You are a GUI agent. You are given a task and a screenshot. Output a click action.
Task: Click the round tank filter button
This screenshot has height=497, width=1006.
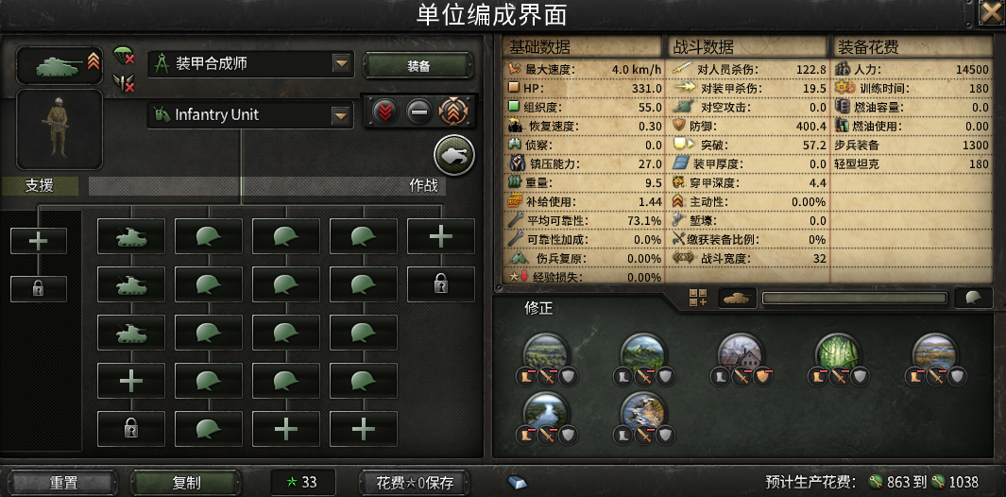[454, 155]
